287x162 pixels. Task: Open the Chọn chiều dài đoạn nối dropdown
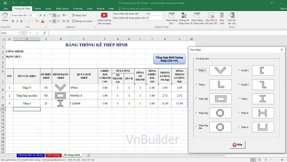pyautogui.click(x=163, y=14)
